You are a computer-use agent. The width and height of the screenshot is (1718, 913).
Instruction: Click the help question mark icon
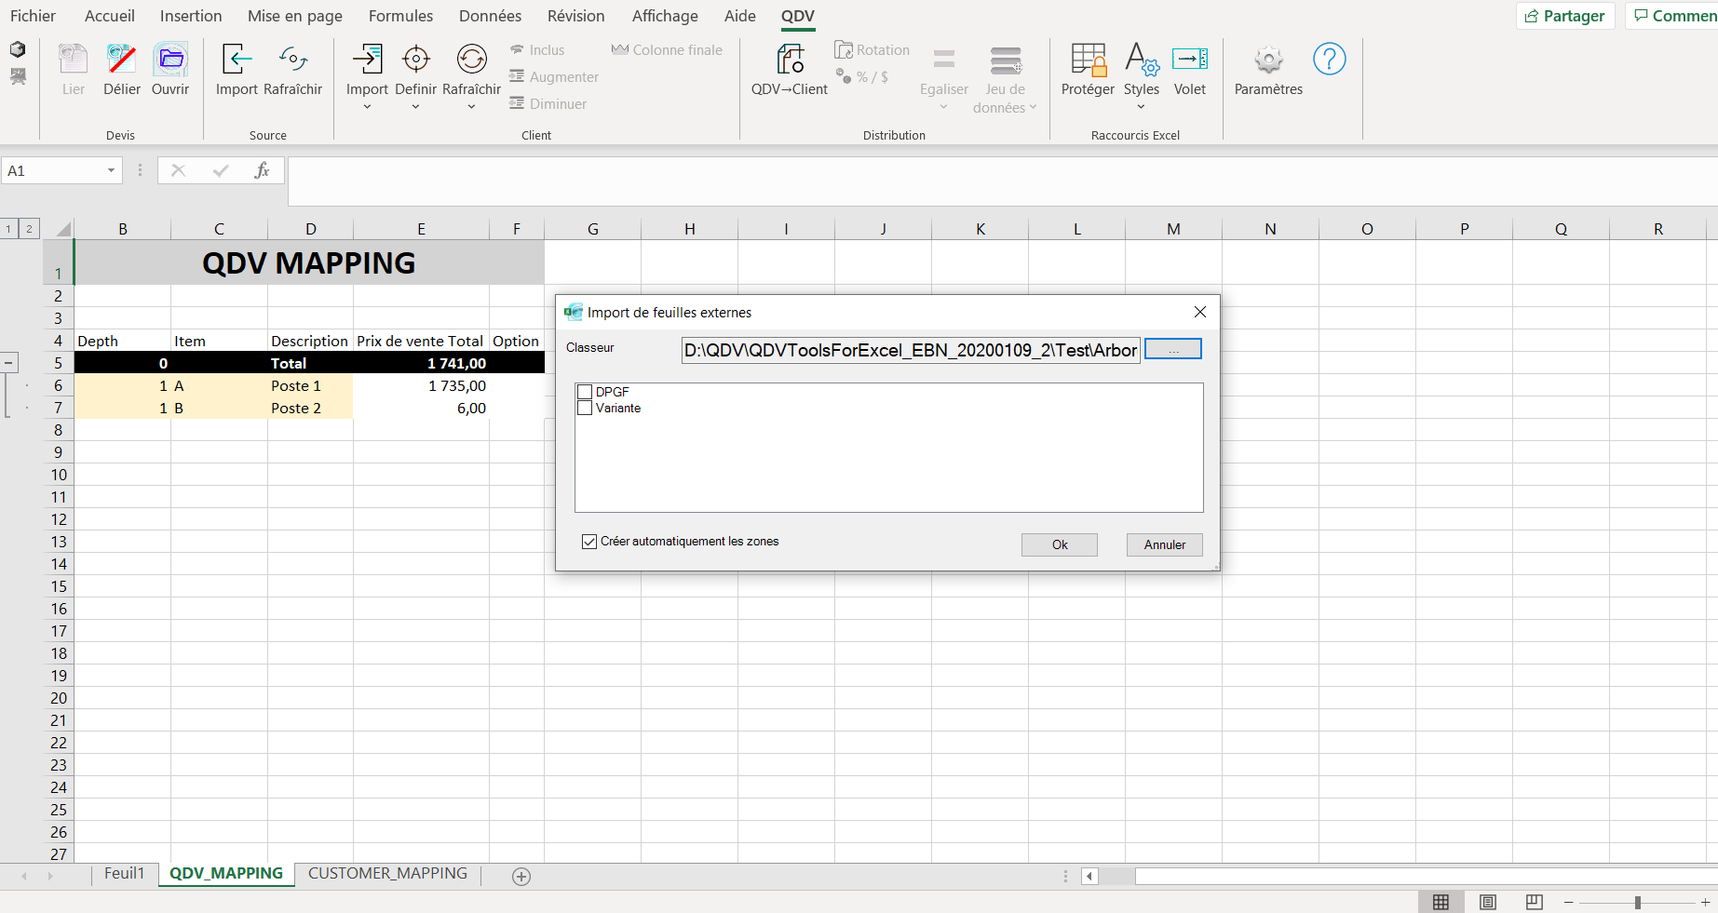point(1330,60)
